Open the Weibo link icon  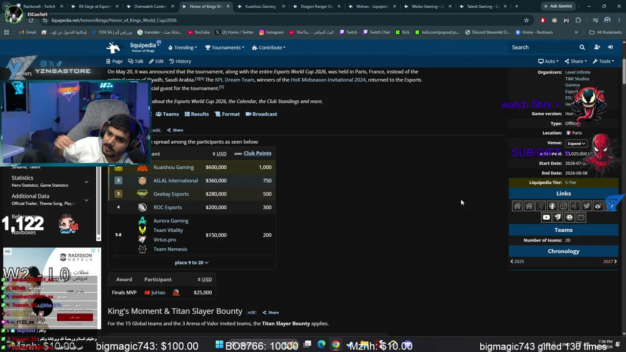pos(598,206)
